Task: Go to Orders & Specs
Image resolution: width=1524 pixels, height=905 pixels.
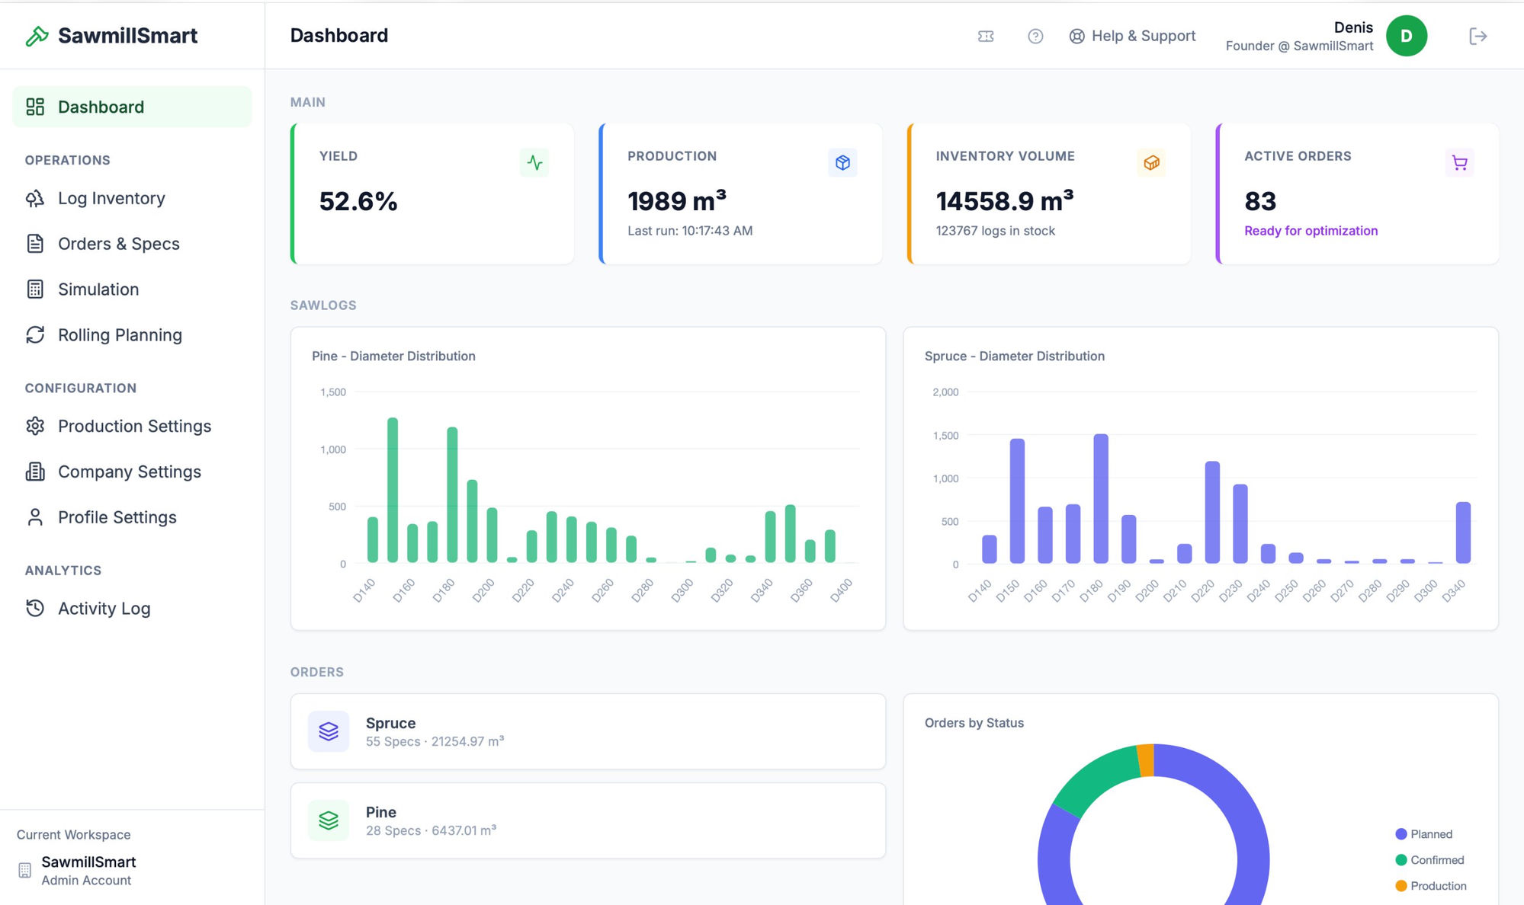Action: [x=132, y=244]
